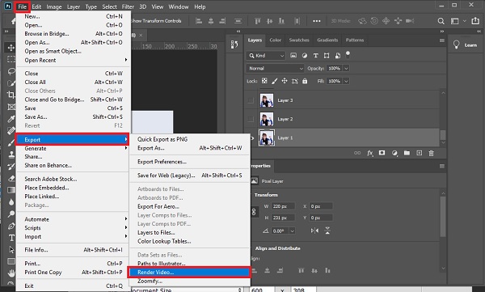Open the rotation angle dropdown

(292, 231)
